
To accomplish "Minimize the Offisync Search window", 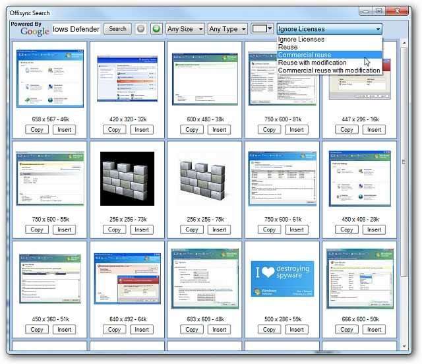I will tap(365, 11).
